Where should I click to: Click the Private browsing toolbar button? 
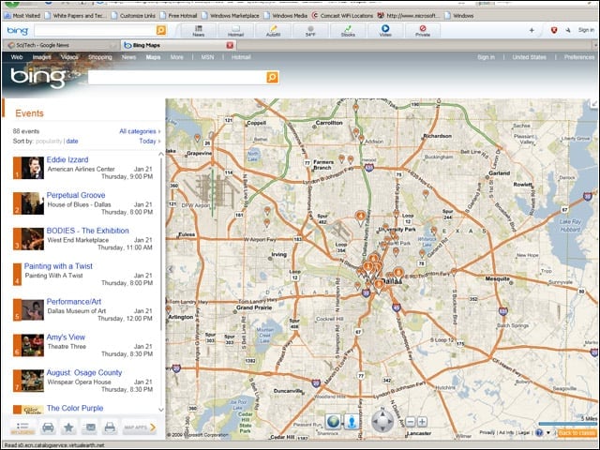tap(423, 31)
